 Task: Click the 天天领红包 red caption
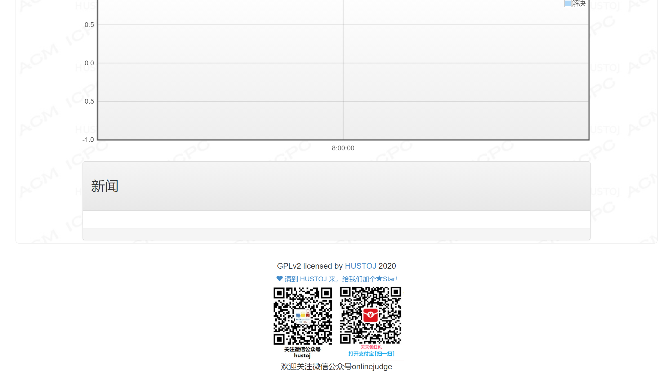point(371,347)
